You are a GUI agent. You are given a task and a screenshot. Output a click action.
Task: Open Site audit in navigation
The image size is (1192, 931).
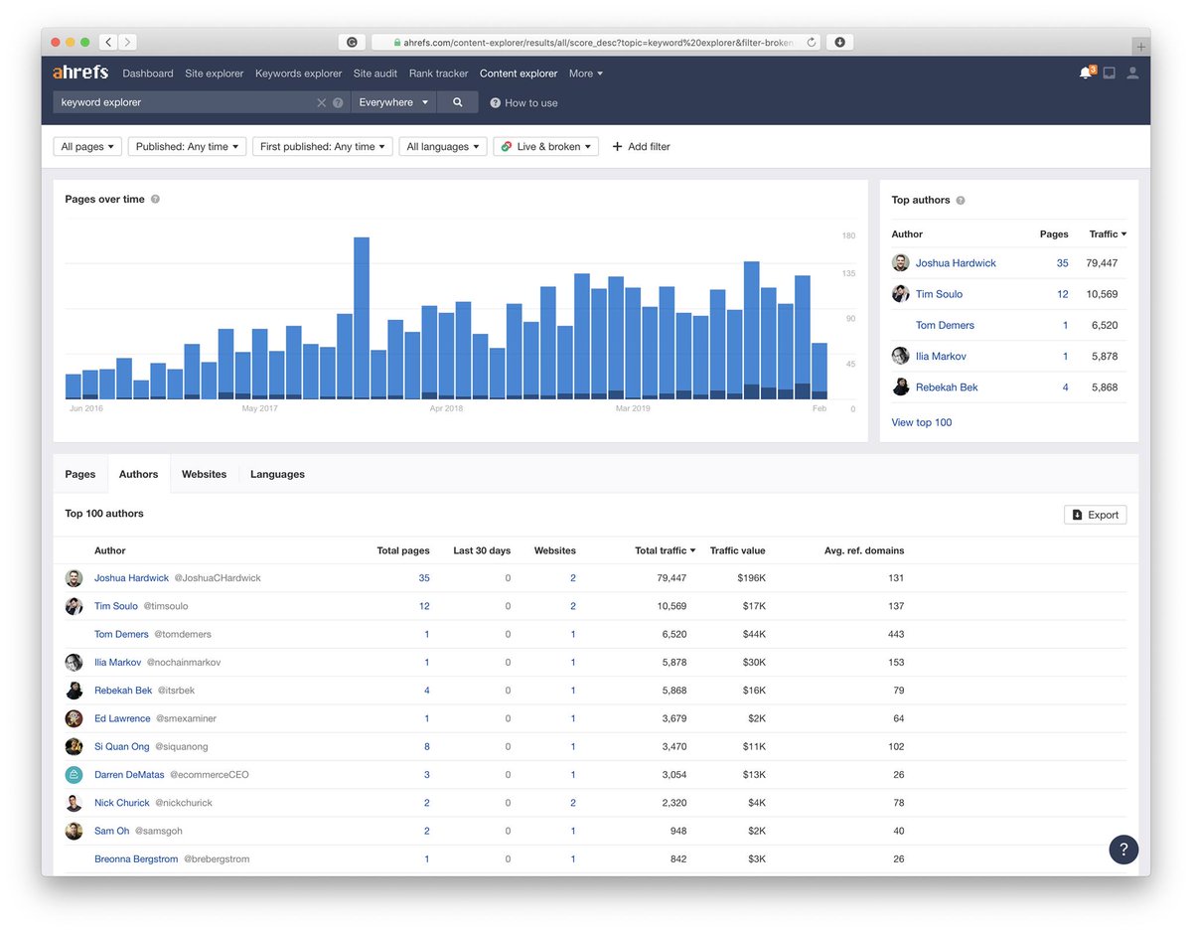pyautogui.click(x=375, y=74)
